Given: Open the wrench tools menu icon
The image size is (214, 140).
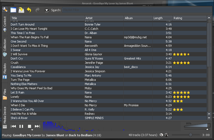Looking at the screenshot, I should [x=5, y=9].
